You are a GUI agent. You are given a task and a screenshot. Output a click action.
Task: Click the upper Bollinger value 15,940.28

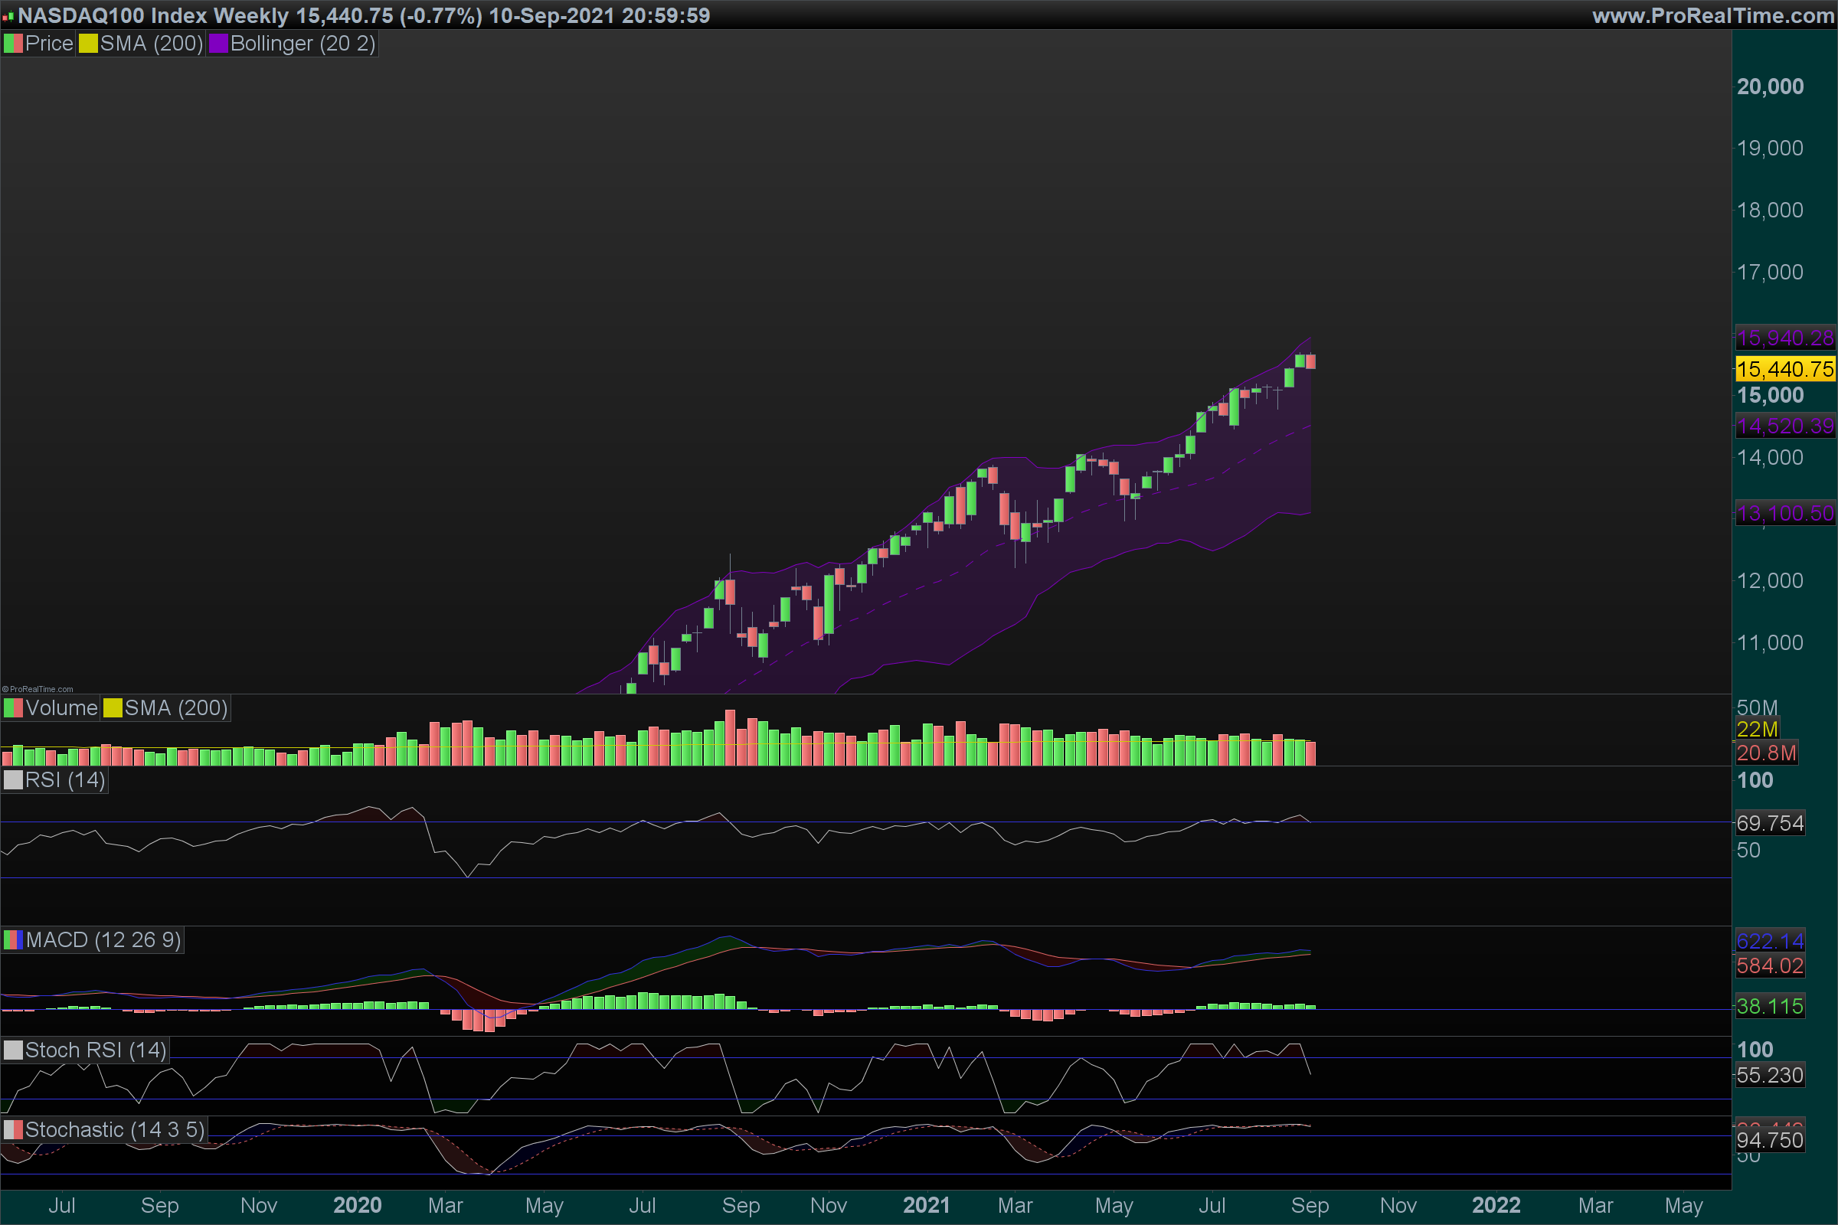[x=1785, y=338]
